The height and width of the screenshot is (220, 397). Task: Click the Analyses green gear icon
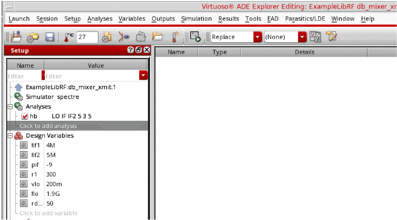pos(19,107)
